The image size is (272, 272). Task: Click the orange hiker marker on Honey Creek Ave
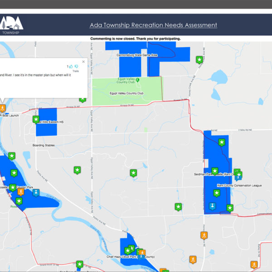pos(204,235)
